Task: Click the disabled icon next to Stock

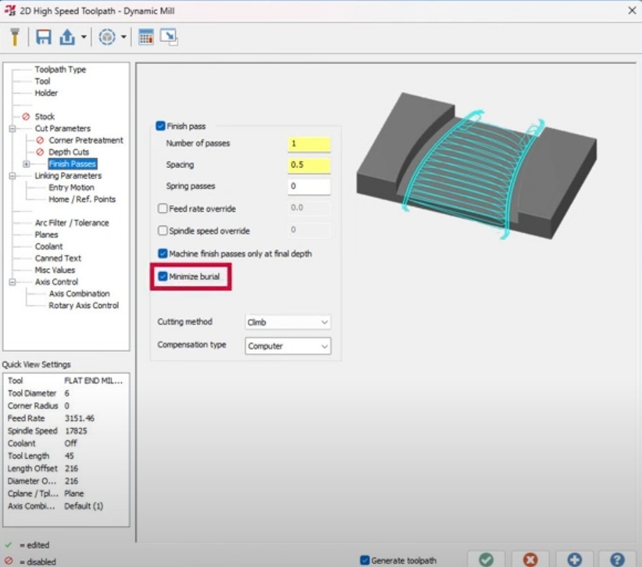Action: point(26,117)
